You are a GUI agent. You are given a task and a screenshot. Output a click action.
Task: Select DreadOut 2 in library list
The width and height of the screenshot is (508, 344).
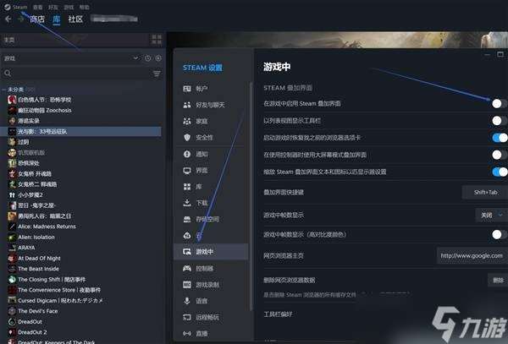coord(27,332)
